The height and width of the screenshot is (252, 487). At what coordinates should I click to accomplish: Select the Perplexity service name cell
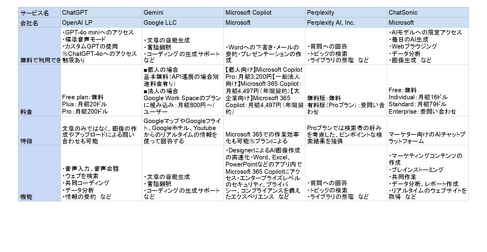(x=346, y=13)
